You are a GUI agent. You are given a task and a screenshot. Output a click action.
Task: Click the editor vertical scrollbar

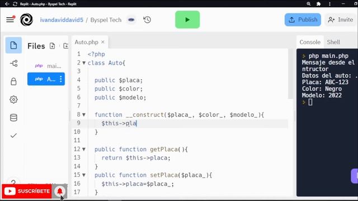click(x=290, y=74)
